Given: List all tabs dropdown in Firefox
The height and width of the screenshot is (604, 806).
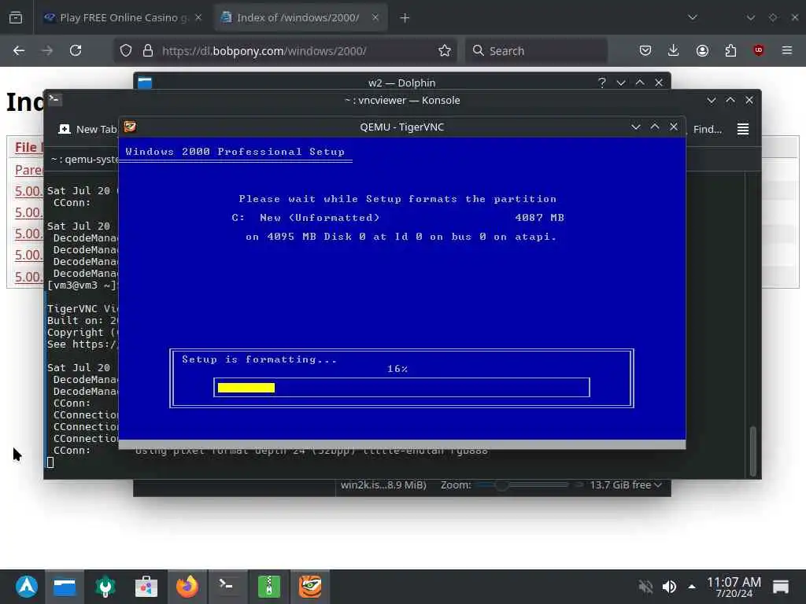Looking at the screenshot, I should [x=693, y=17].
